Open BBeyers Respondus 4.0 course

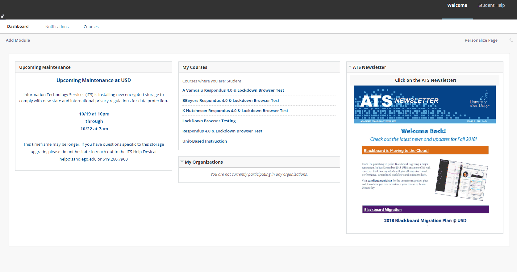tap(231, 100)
